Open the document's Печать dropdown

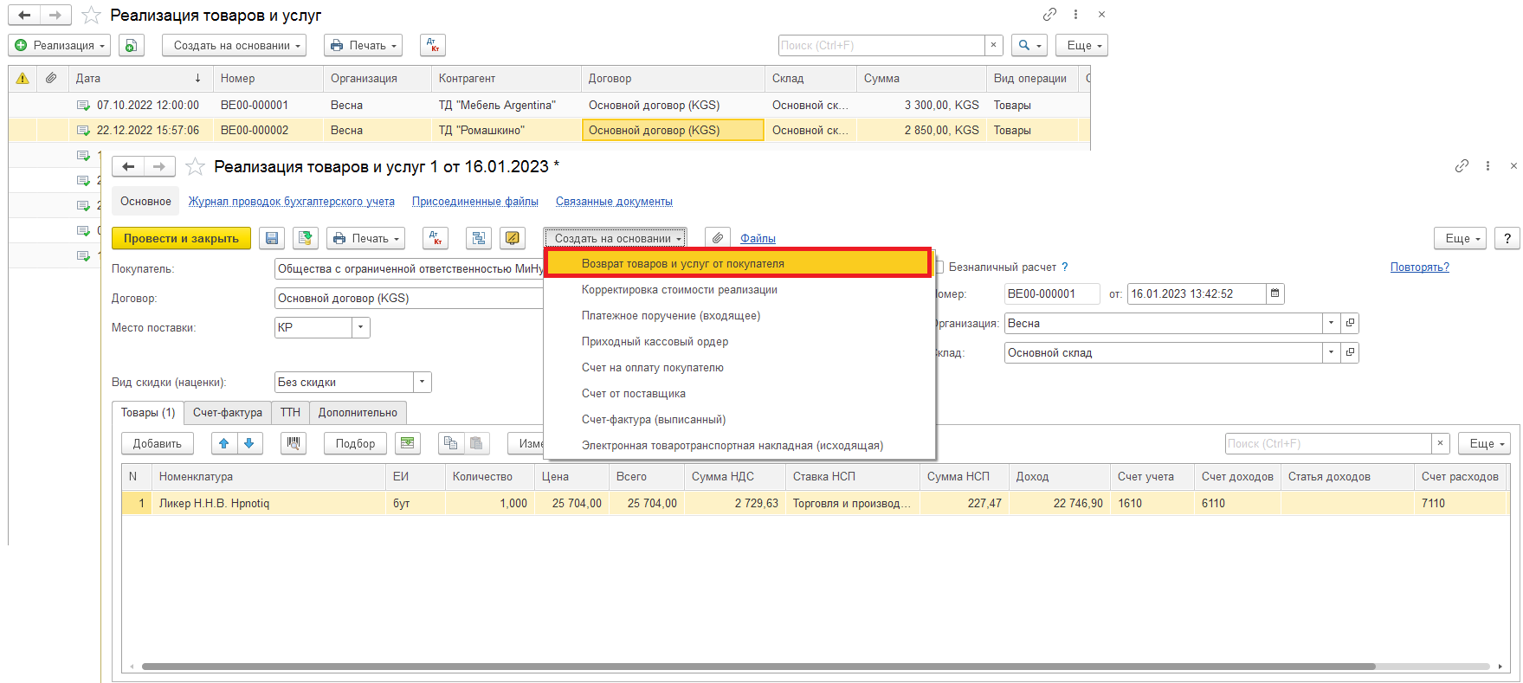click(x=366, y=238)
